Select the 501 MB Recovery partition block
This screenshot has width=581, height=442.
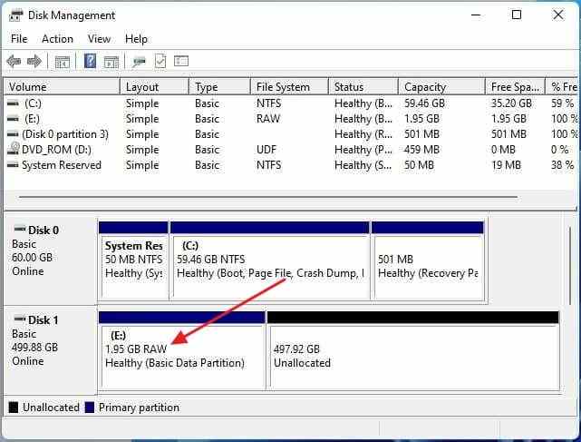tap(428, 260)
